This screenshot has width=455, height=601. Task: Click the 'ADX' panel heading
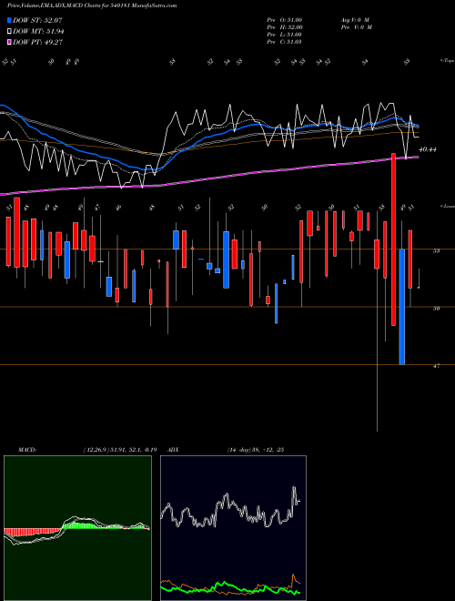point(173,450)
